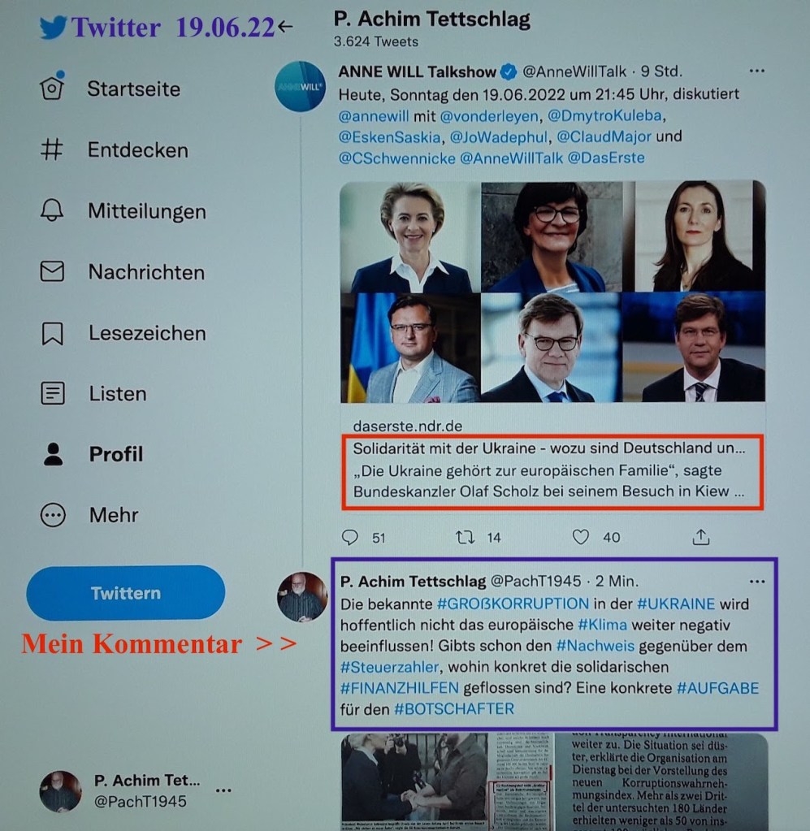Open account menu beside @PachT1945
This screenshot has width=810, height=831.
[x=223, y=790]
